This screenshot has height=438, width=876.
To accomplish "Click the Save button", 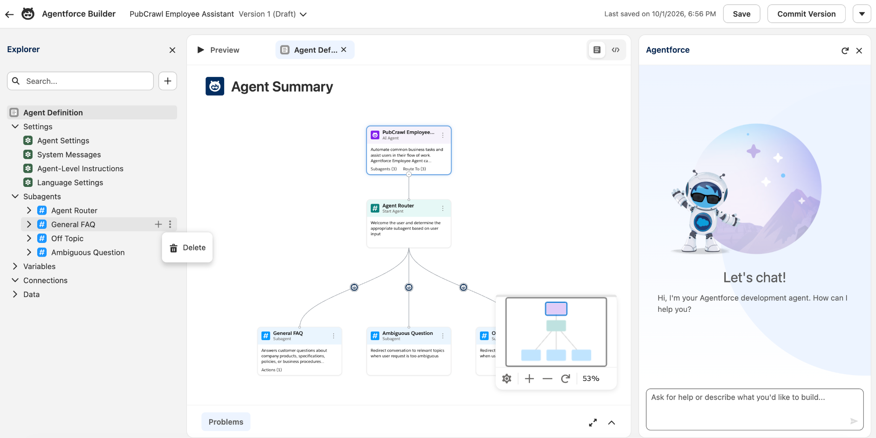I will pyautogui.click(x=741, y=14).
